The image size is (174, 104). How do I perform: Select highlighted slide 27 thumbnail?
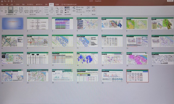pos(137,76)
